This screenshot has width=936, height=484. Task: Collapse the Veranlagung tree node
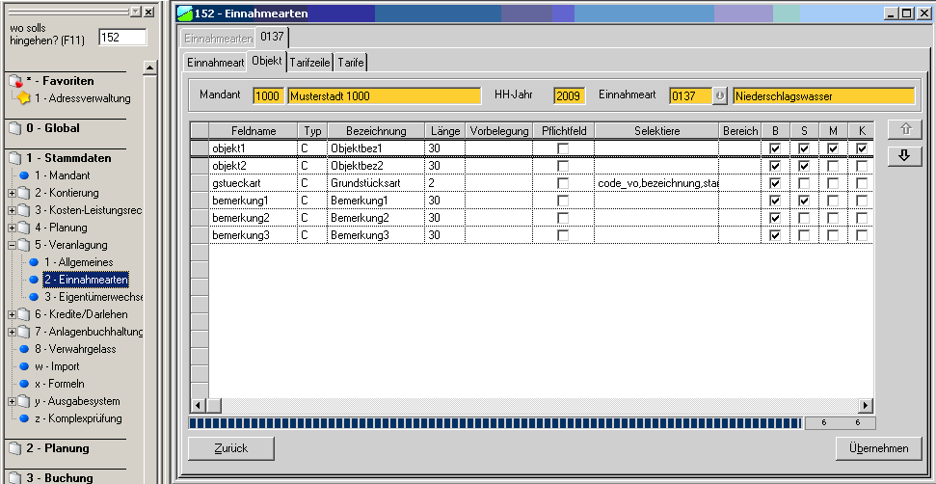pyautogui.click(x=12, y=245)
